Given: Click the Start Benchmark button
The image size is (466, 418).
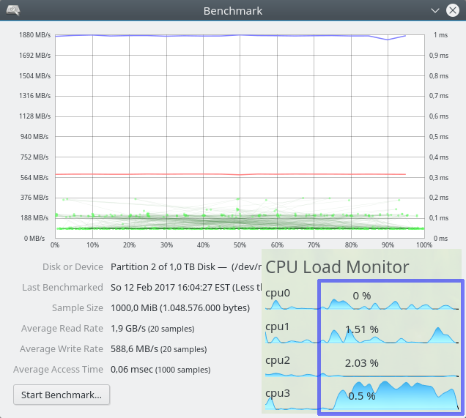Looking at the screenshot, I should tap(62, 395).
